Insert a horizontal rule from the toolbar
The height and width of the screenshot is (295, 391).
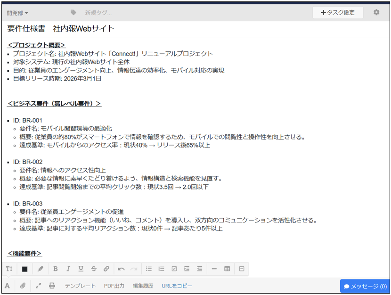[x=214, y=269]
